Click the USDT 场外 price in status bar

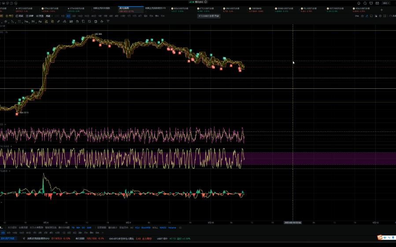[174, 239]
